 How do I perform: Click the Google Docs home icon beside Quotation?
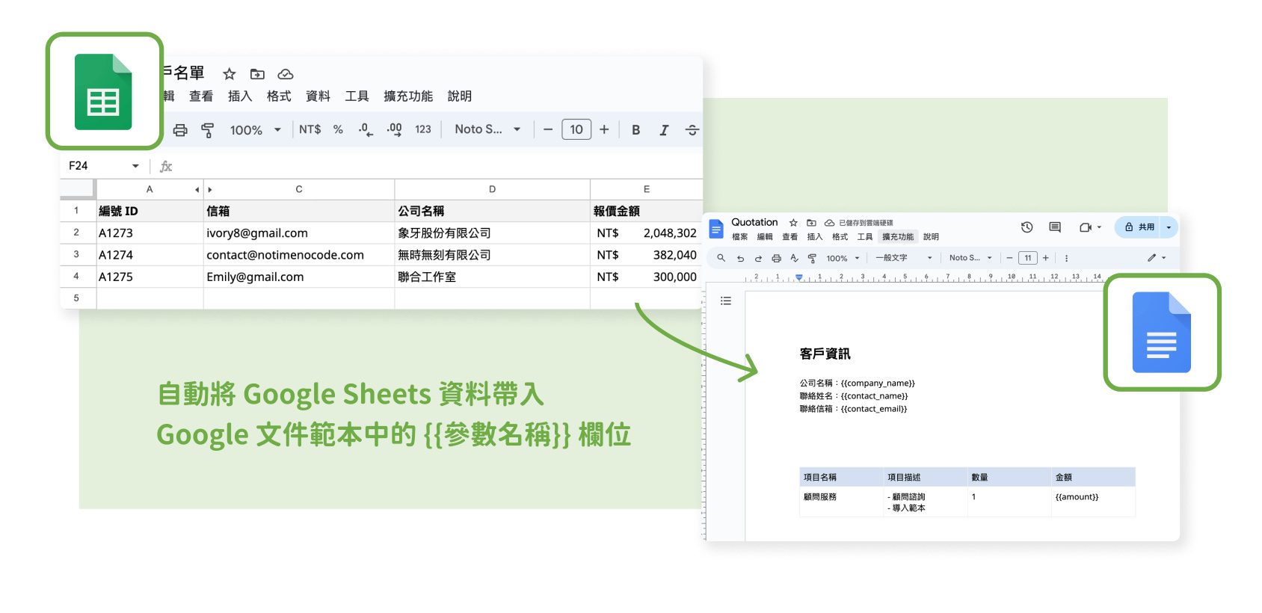pyautogui.click(x=716, y=229)
